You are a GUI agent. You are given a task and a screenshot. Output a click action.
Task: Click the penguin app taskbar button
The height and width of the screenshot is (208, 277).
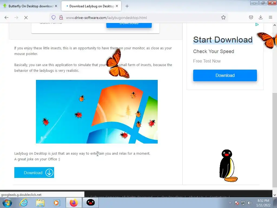(91, 203)
